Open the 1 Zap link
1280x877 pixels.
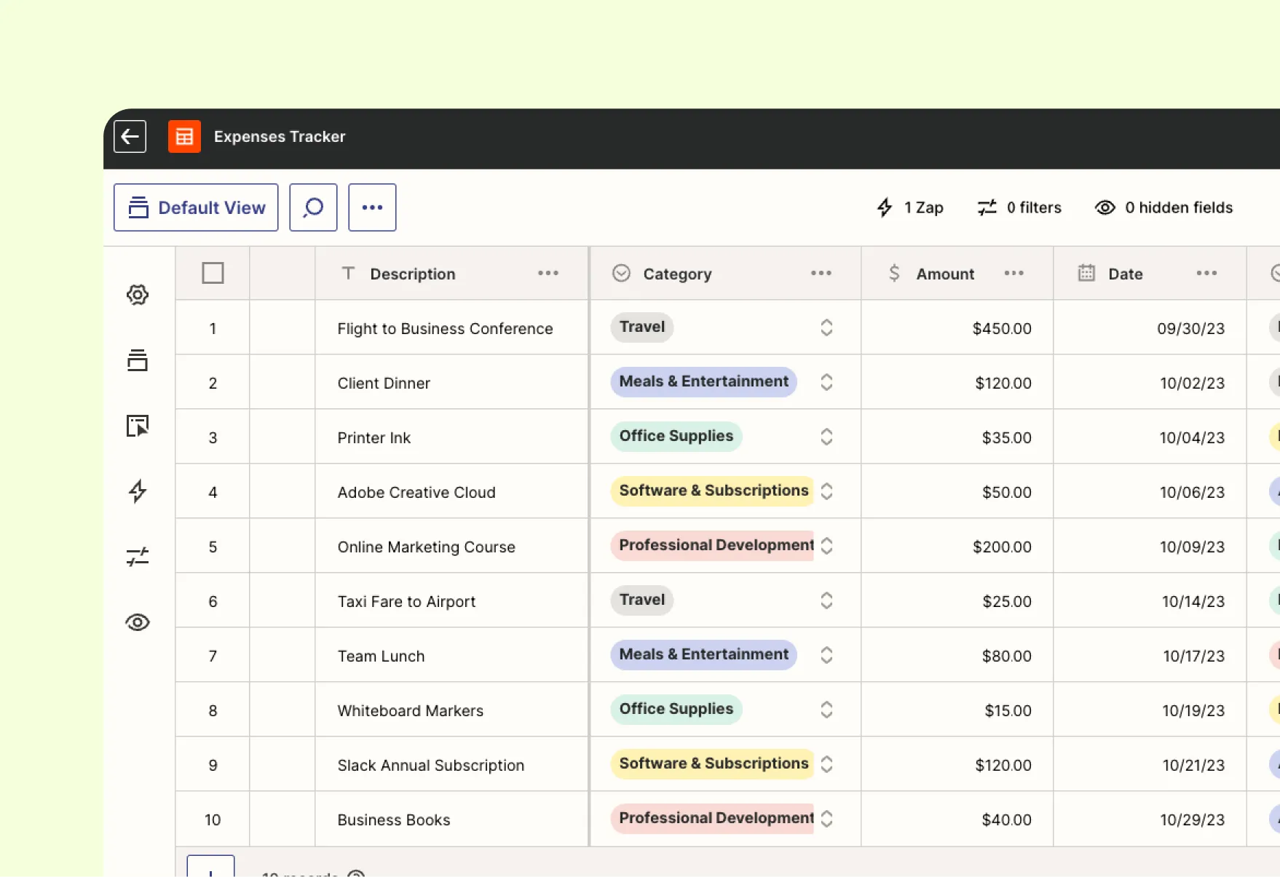pos(909,207)
